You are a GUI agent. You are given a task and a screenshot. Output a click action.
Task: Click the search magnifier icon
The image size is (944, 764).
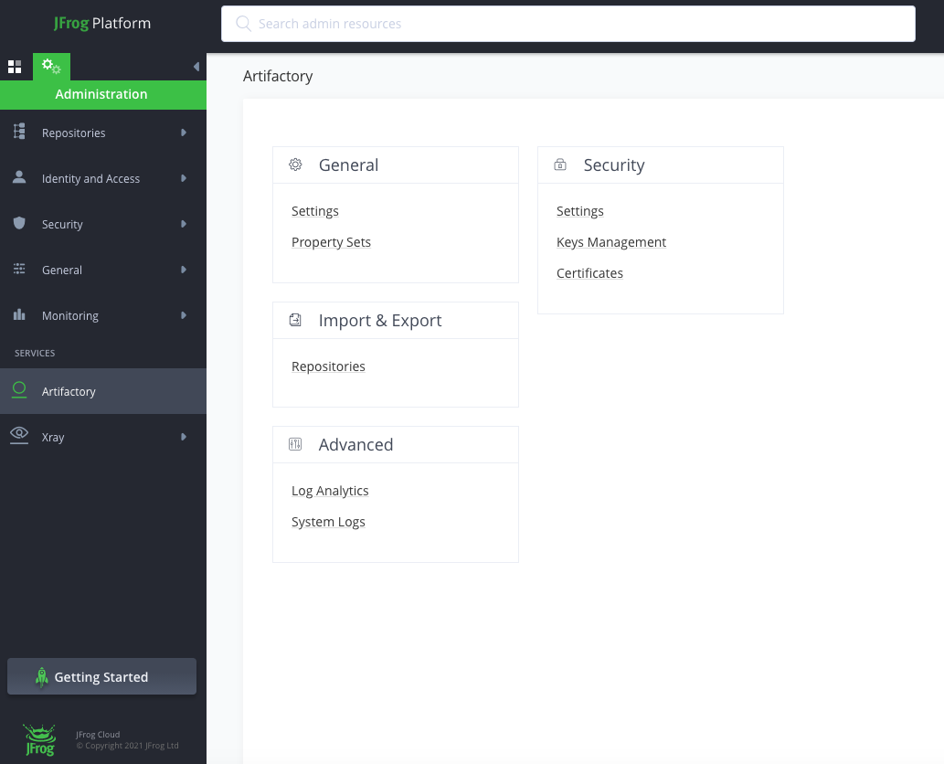(243, 23)
